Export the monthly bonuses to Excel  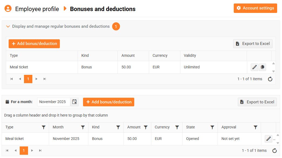(257, 102)
